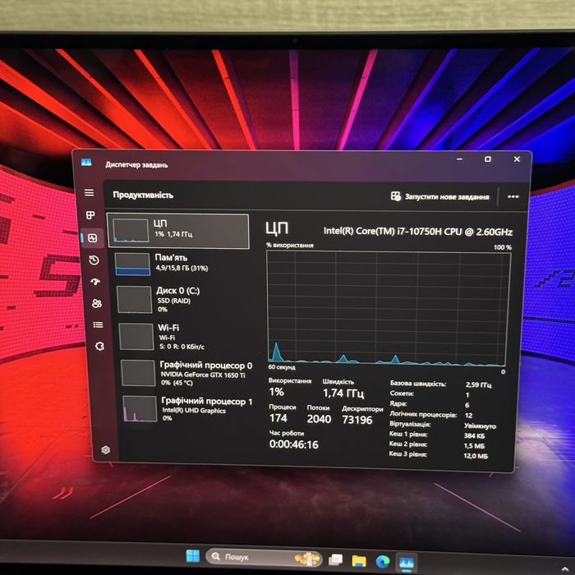Click the Intel Core i7-10750H CPU name
The image size is (575, 575).
418,232
